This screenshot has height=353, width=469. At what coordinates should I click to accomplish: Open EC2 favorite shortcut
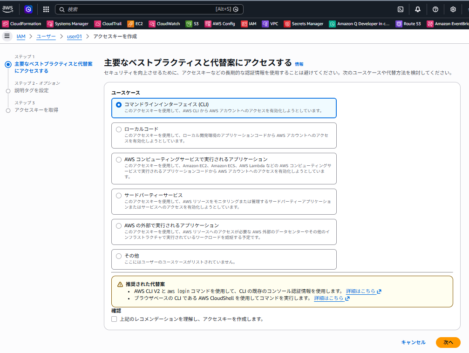[x=135, y=24]
